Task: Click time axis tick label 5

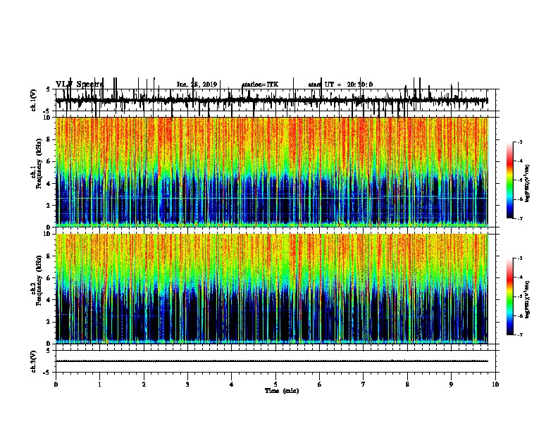Action: click(x=275, y=385)
